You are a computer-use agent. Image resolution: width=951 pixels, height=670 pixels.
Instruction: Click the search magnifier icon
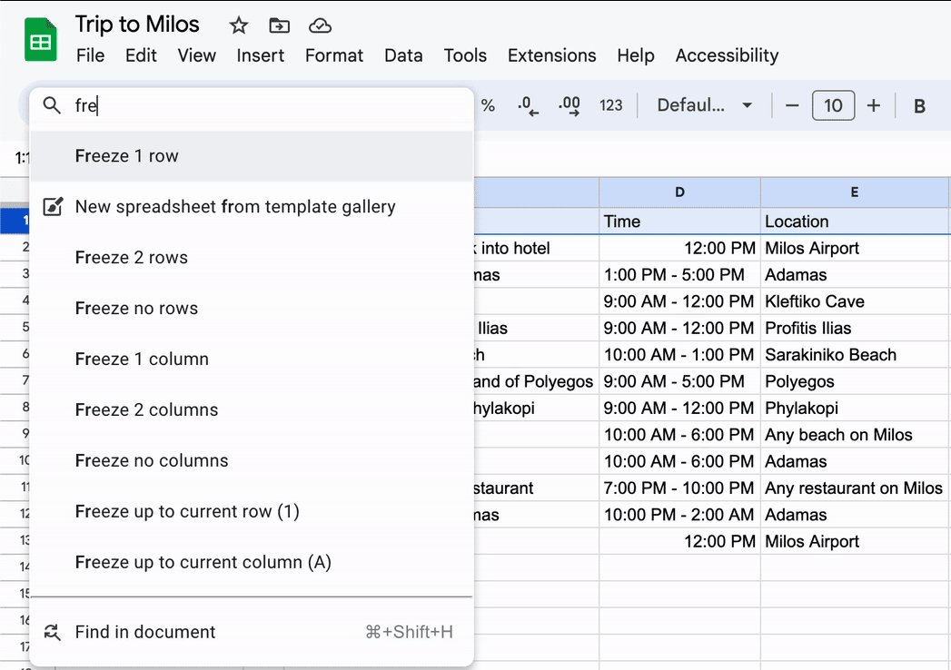52,105
